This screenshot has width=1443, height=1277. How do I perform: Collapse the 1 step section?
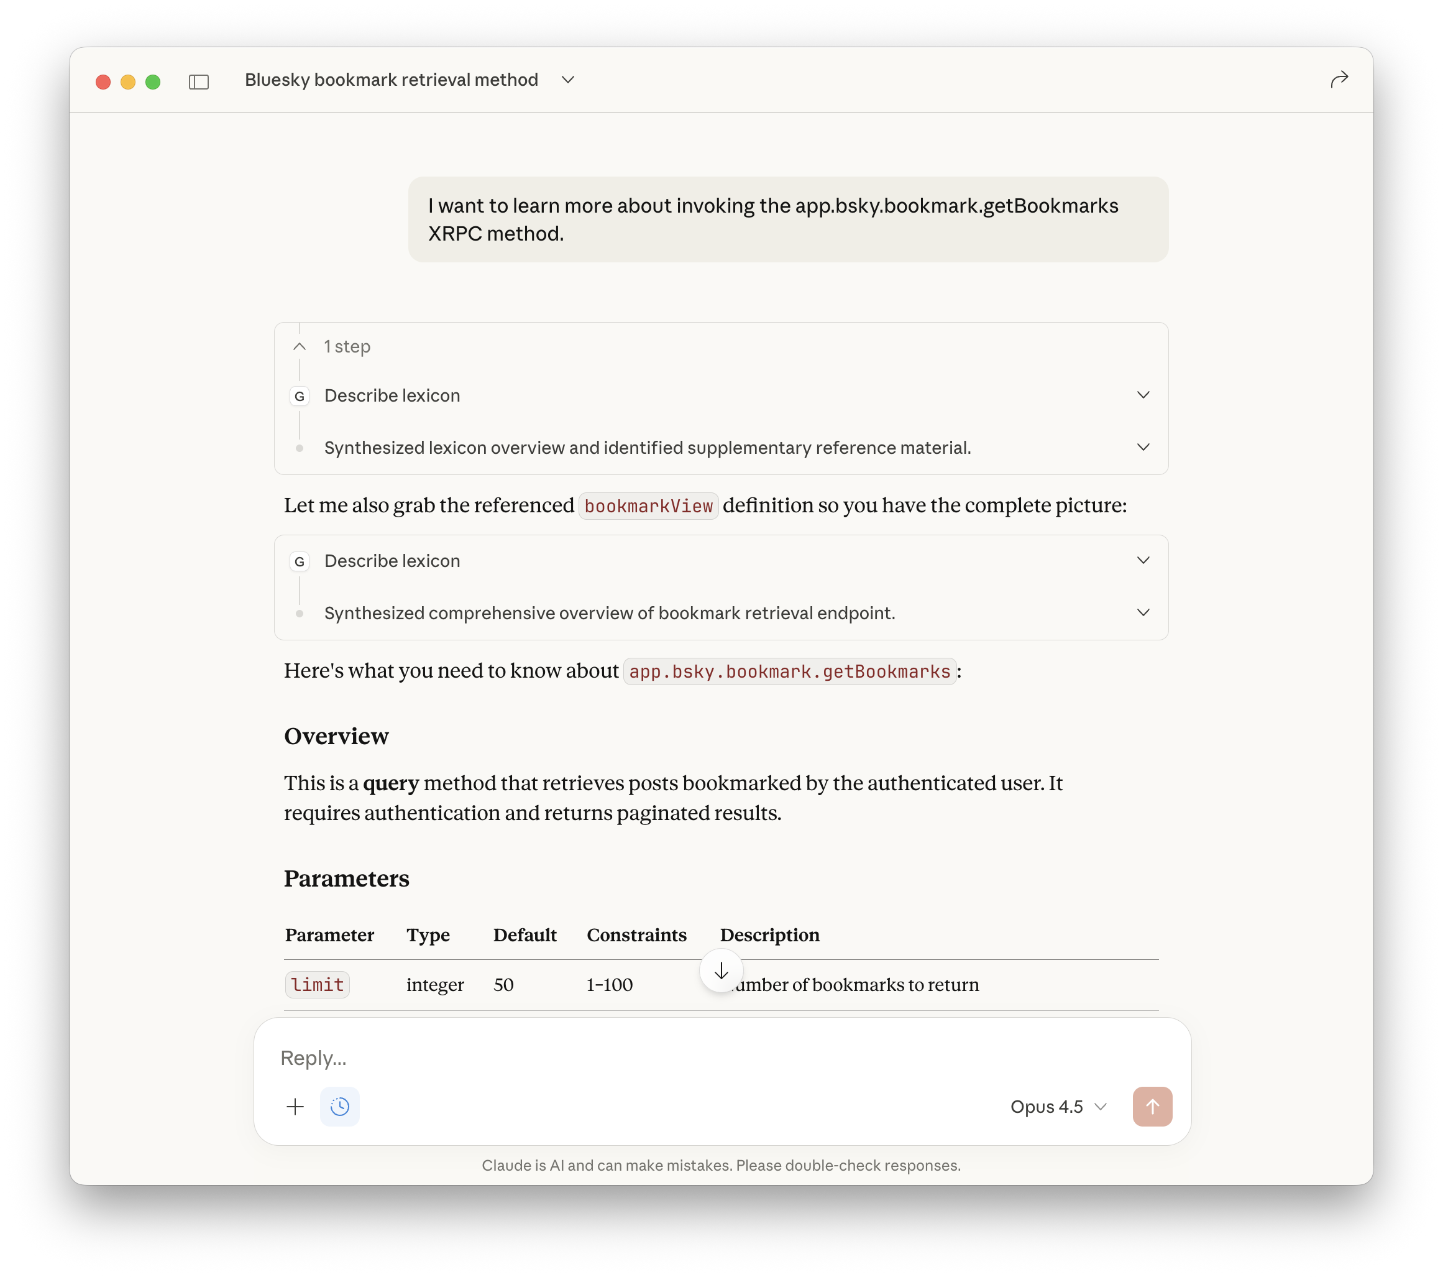tap(300, 347)
